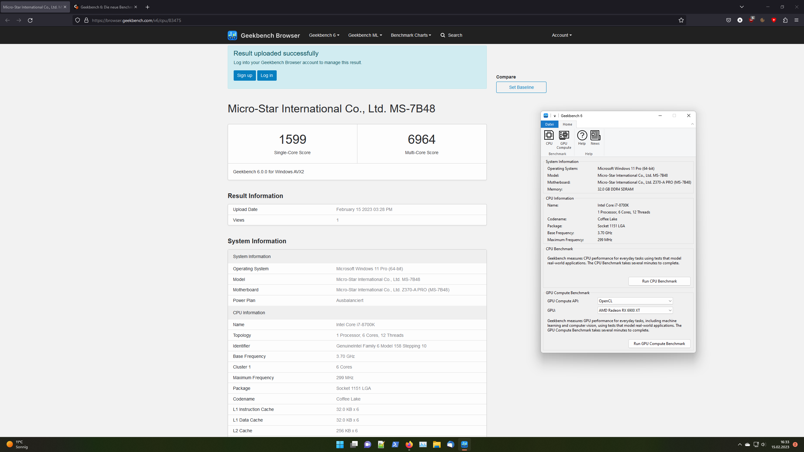Open the Datei tab in Geekbench
The image size is (804, 452).
[549, 124]
